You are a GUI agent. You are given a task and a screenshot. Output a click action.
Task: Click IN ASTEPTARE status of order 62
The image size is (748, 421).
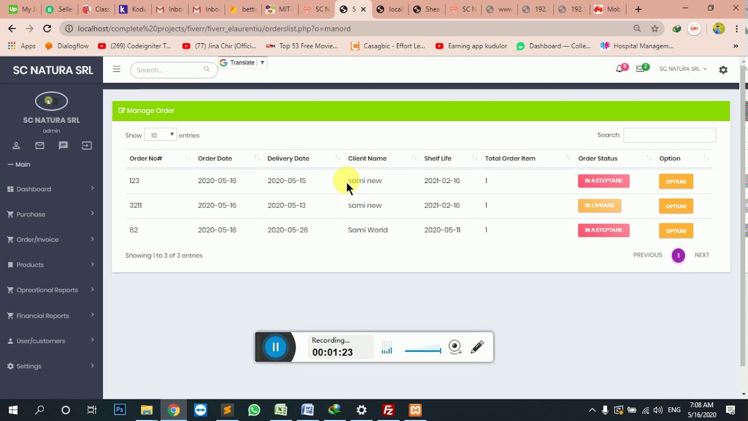[604, 230]
